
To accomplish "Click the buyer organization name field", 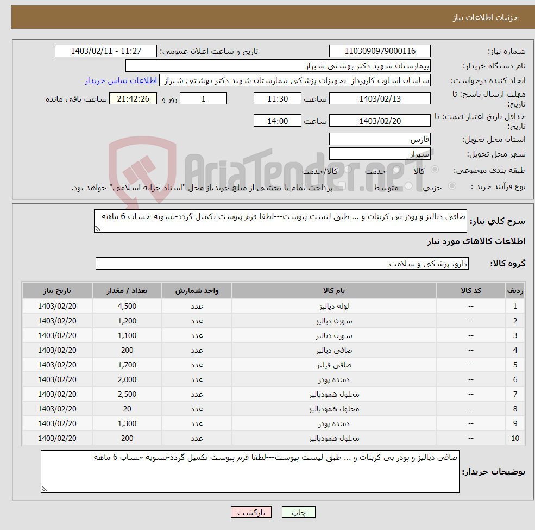I will pos(278,66).
